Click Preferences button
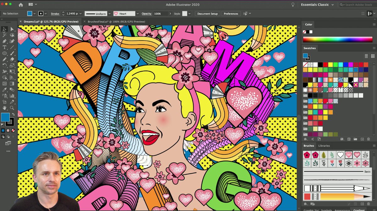Viewport: 377px width, 211px height. [231, 14]
